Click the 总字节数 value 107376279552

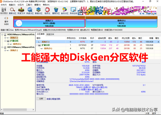(x=139, y=66)
